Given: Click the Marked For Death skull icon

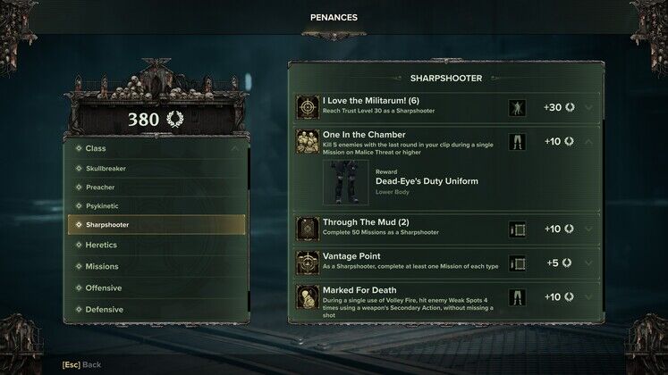Looking at the screenshot, I should point(308,296).
